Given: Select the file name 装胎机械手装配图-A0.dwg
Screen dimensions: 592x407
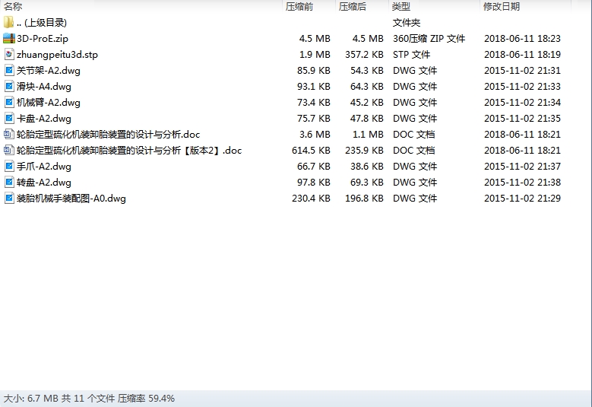Looking at the screenshot, I should (x=71, y=199).
